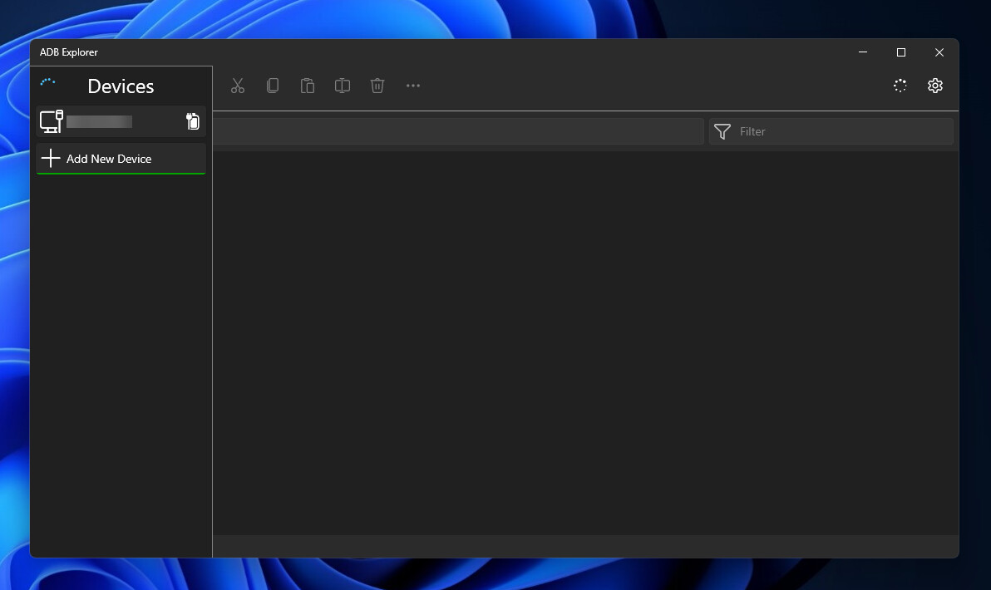Open Settings gear icon

click(934, 86)
